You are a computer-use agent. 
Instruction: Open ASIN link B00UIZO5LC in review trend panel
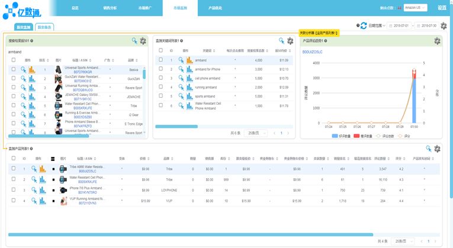click(312, 52)
